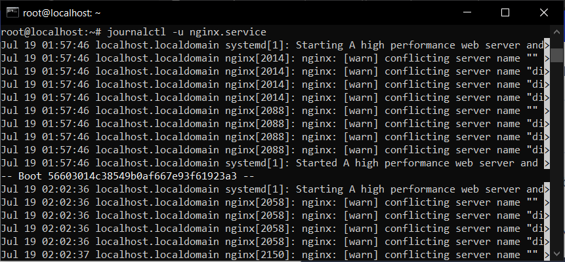Image resolution: width=565 pixels, height=262 pixels.
Task: Click the window title "root@localhost: ~"
Action: (x=62, y=13)
